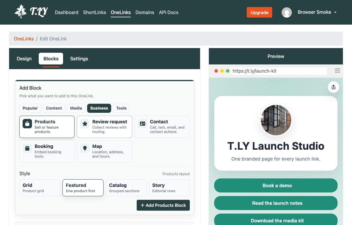Select the Business block category
Screen dimensions: 352x225
click(x=99, y=108)
